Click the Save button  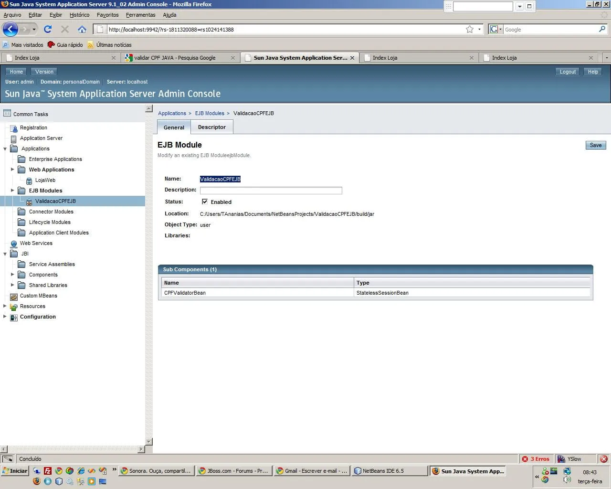(596, 145)
